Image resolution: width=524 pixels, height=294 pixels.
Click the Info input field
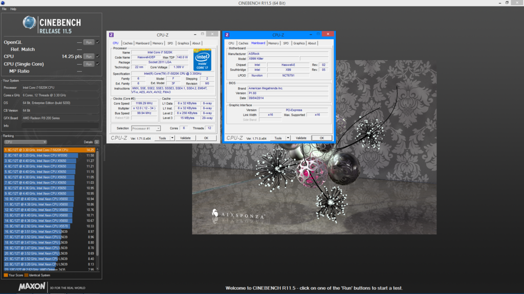coord(60,126)
